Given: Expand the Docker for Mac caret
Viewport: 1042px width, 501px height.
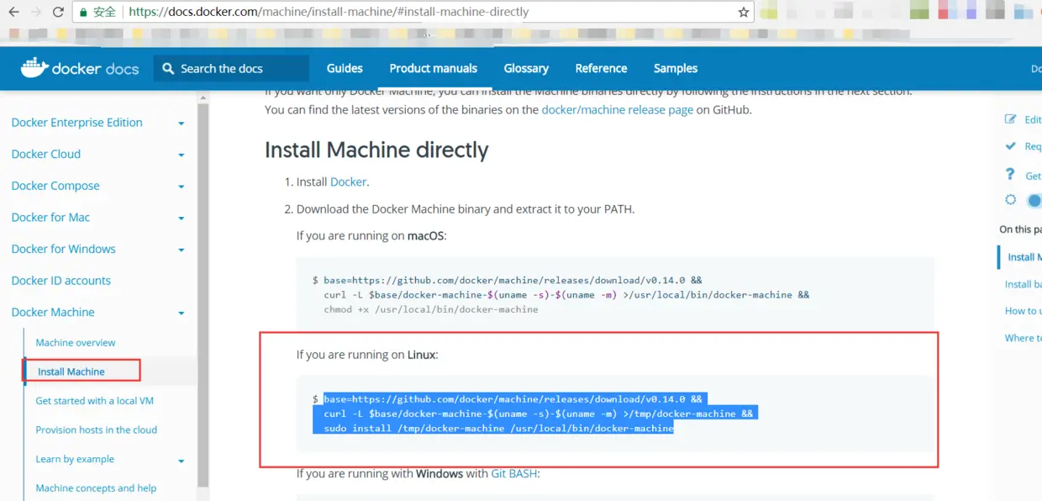Looking at the screenshot, I should pos(181,219).
